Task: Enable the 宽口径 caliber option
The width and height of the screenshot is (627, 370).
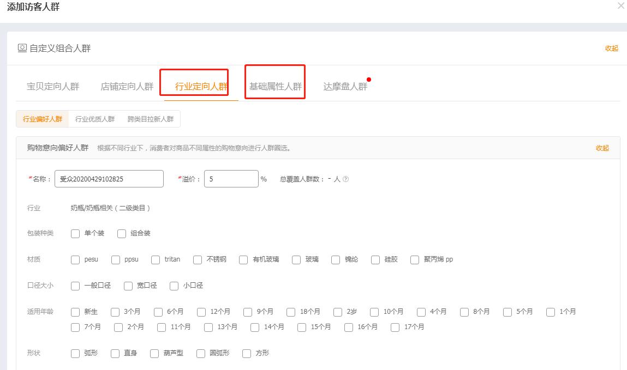Action: 128,286
